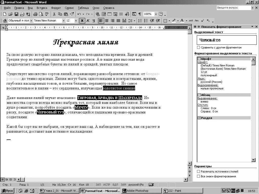This screenshot has width=259, height=194.
Task: Click the 'Пуск' Start button
Action: [x=7, y=191]
